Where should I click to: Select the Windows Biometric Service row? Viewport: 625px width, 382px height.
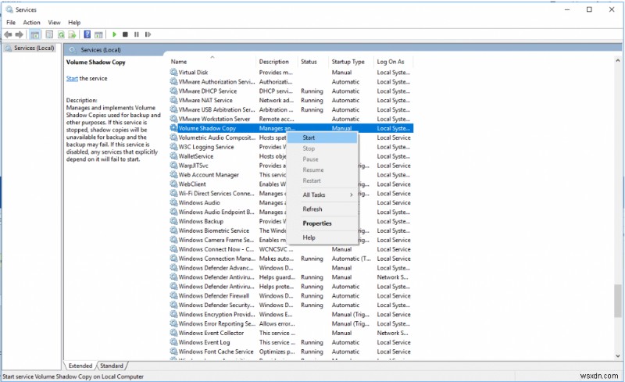291,230
